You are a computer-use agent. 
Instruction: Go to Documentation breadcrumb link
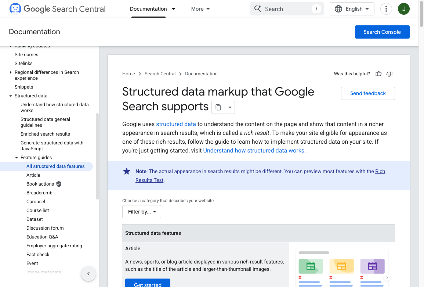[x=201, y=73]
